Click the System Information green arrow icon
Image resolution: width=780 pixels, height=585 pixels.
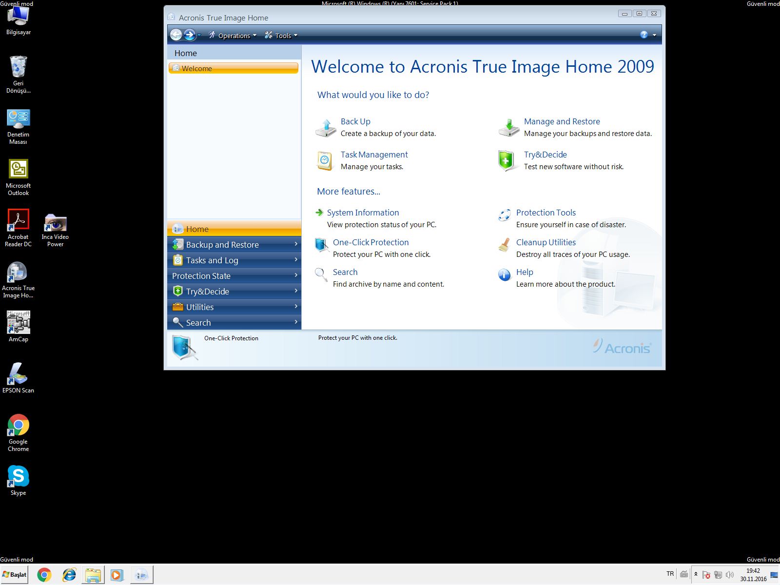coord(319,213)
